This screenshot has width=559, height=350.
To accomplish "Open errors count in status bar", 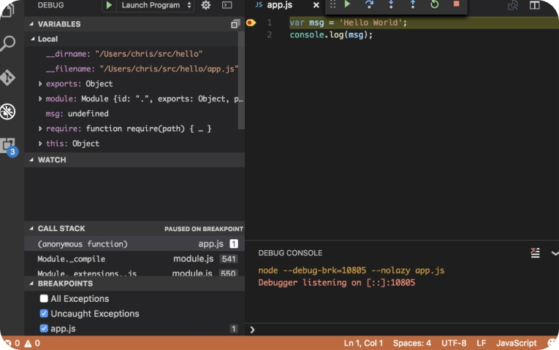I will pos(13,343).
